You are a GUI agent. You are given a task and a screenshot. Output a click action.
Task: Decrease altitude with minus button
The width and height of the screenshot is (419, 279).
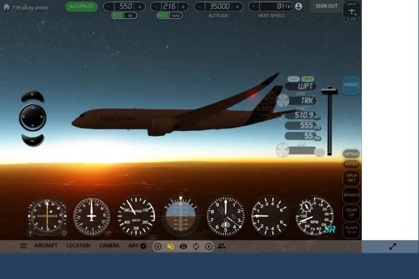[x=199, y=7]
